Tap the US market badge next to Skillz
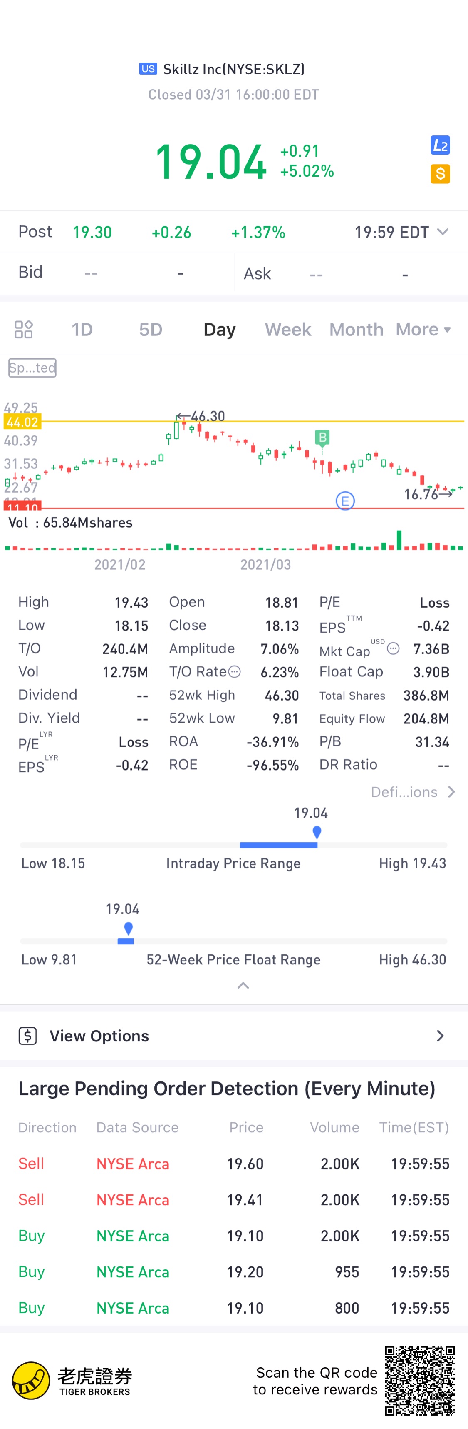 click(148, 69)
